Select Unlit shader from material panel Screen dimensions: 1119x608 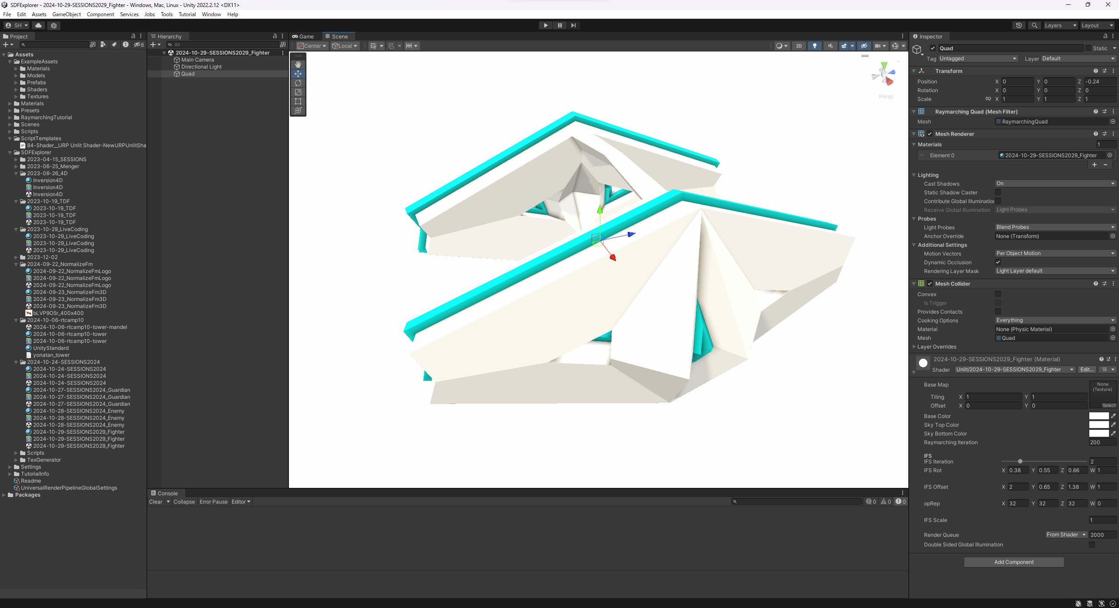1011,369
